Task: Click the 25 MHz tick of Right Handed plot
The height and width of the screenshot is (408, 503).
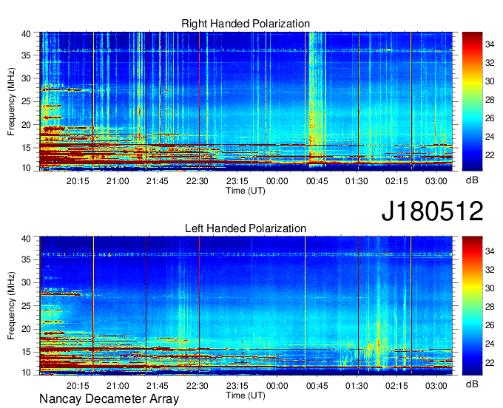Action: click(x=26, y=101)
